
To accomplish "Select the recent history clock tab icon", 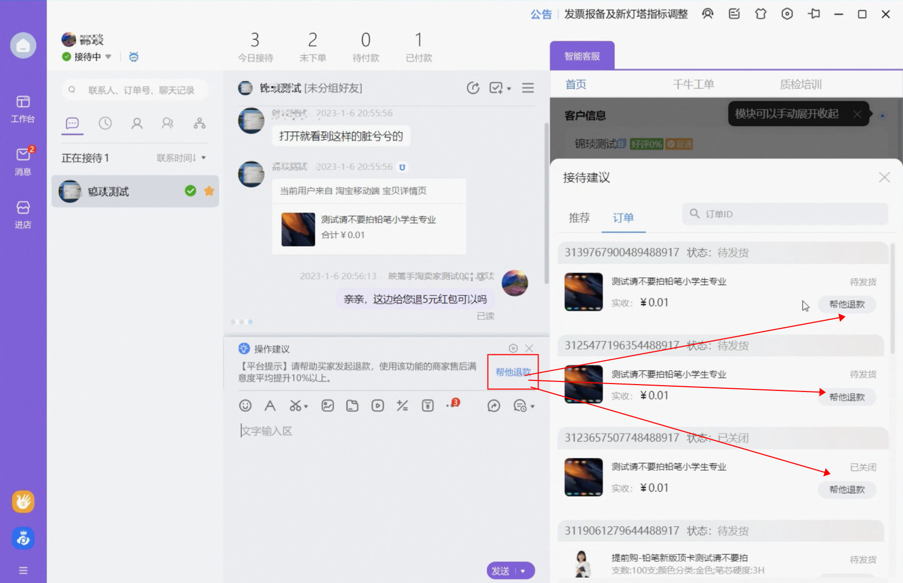I will (x=105, y=124).
